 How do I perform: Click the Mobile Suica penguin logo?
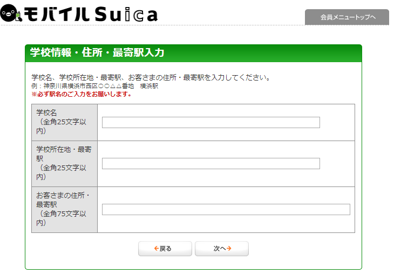tap(10, 13)
